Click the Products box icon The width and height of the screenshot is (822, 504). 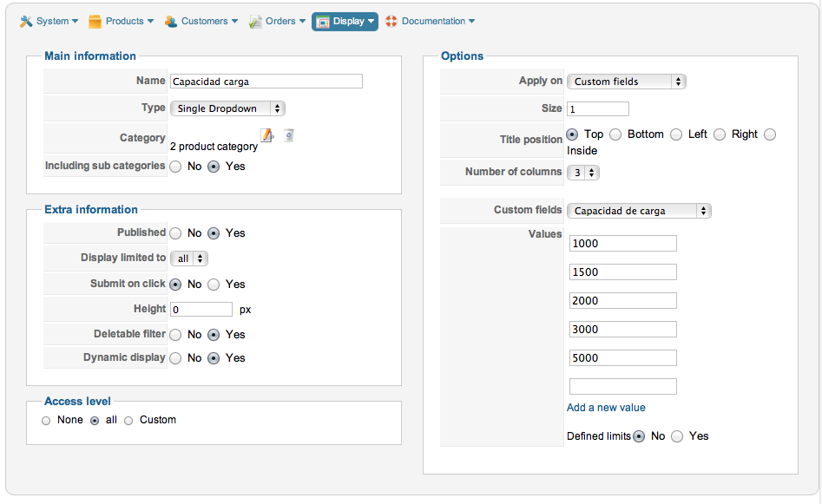95,21
